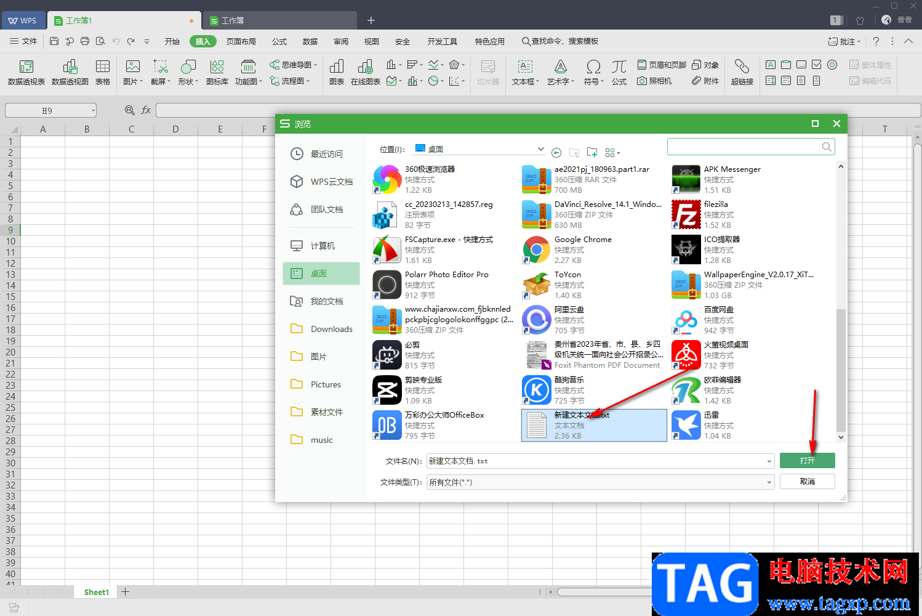Click the dialog search input field
922x616 pixels.
click(744, 147)
